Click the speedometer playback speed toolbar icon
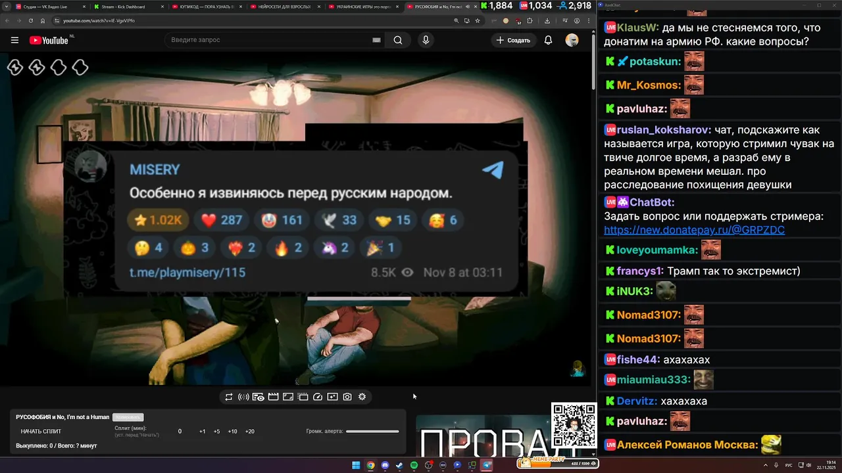 click(x=318, y=397)
